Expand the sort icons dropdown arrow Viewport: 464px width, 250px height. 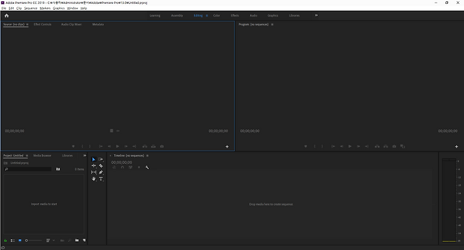(x=53, y=240)
